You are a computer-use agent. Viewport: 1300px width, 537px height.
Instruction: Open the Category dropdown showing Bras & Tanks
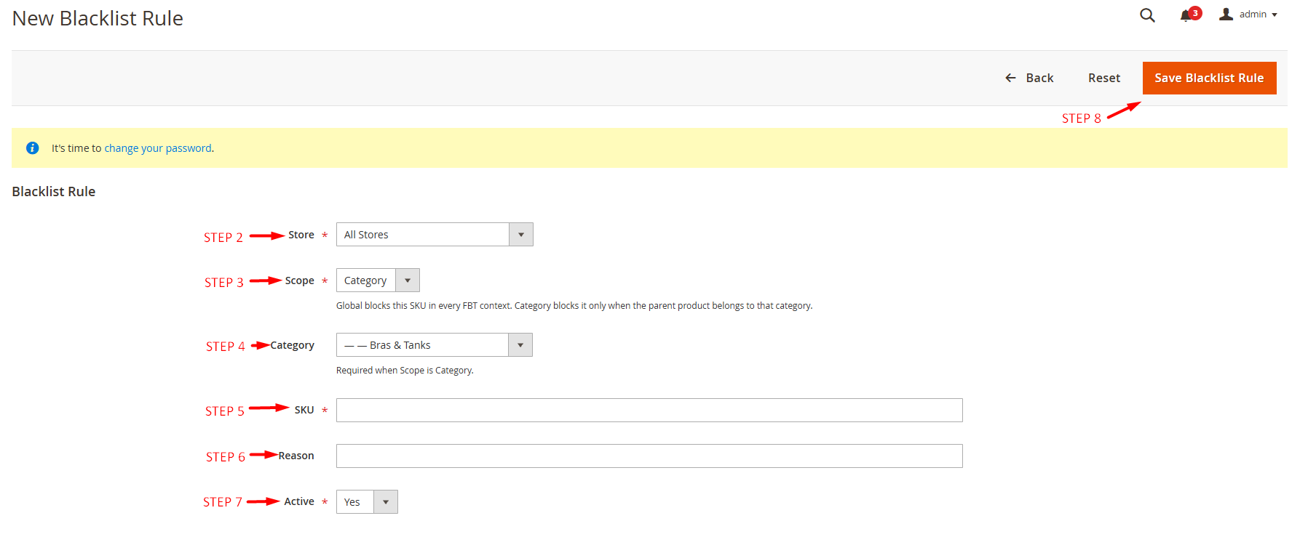click(x=435, y=345)
